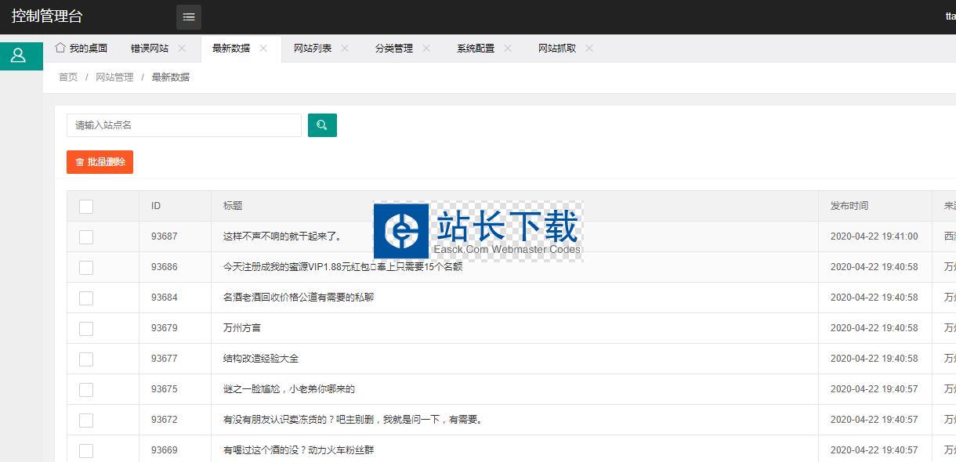Check the row with ID 93672

86,420
